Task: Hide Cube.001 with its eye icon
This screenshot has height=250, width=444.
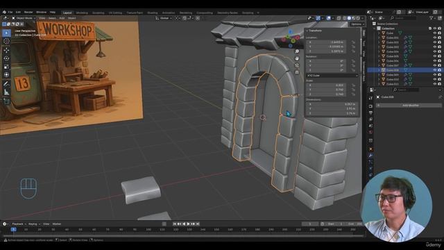Action: click(435, 37)
